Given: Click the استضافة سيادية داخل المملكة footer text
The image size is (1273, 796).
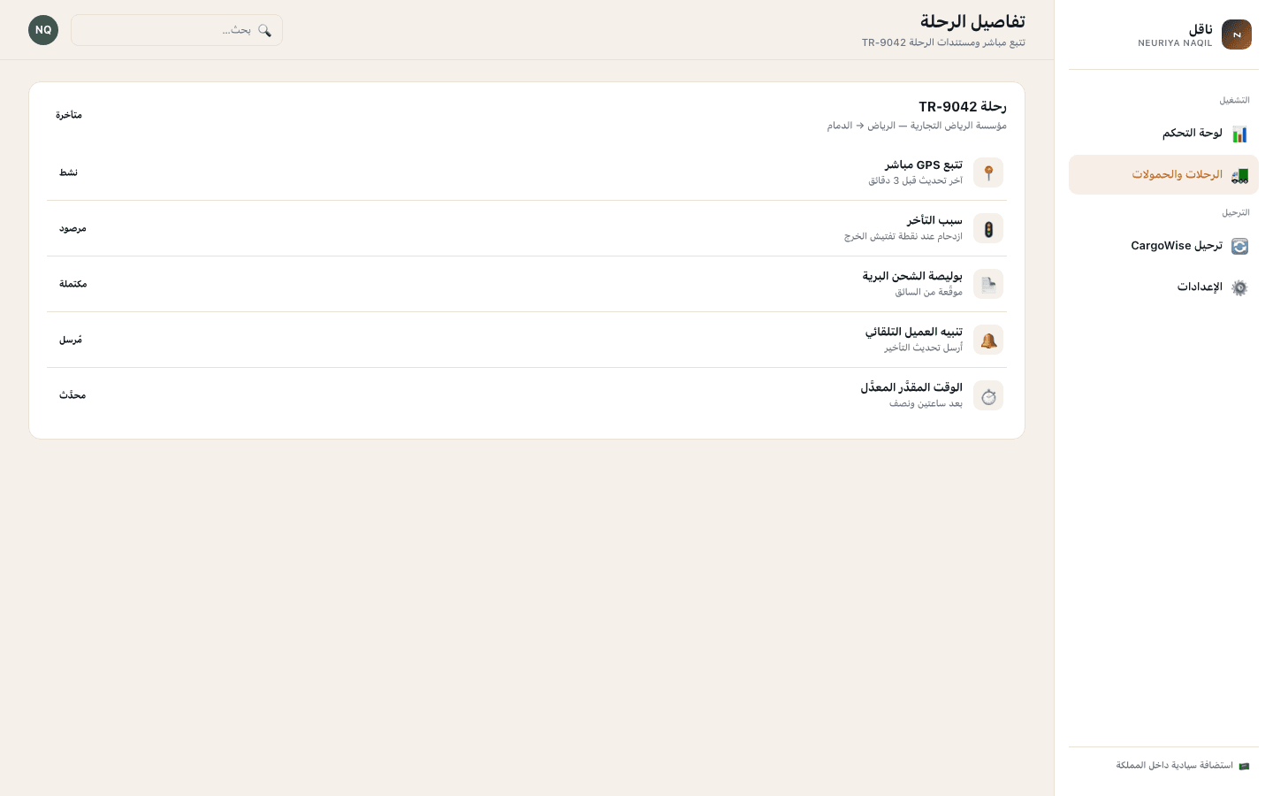Looking at the screenshot, I should pyautogui.click(x=1175, y=766).
